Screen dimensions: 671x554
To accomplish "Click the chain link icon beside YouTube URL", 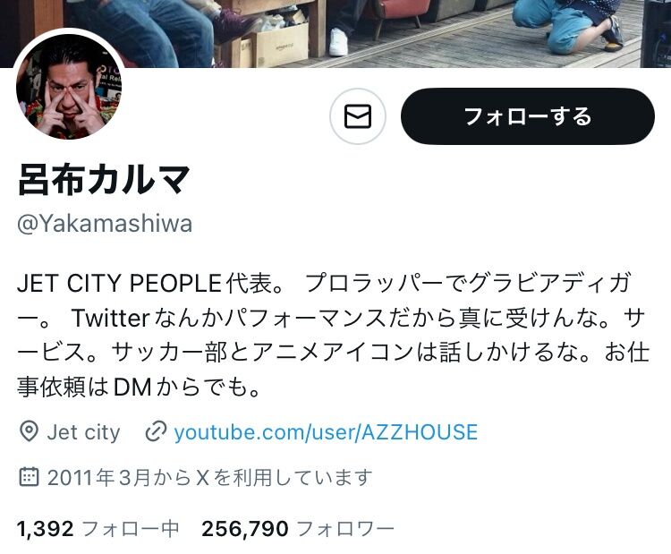I will [x=156, y=431].
